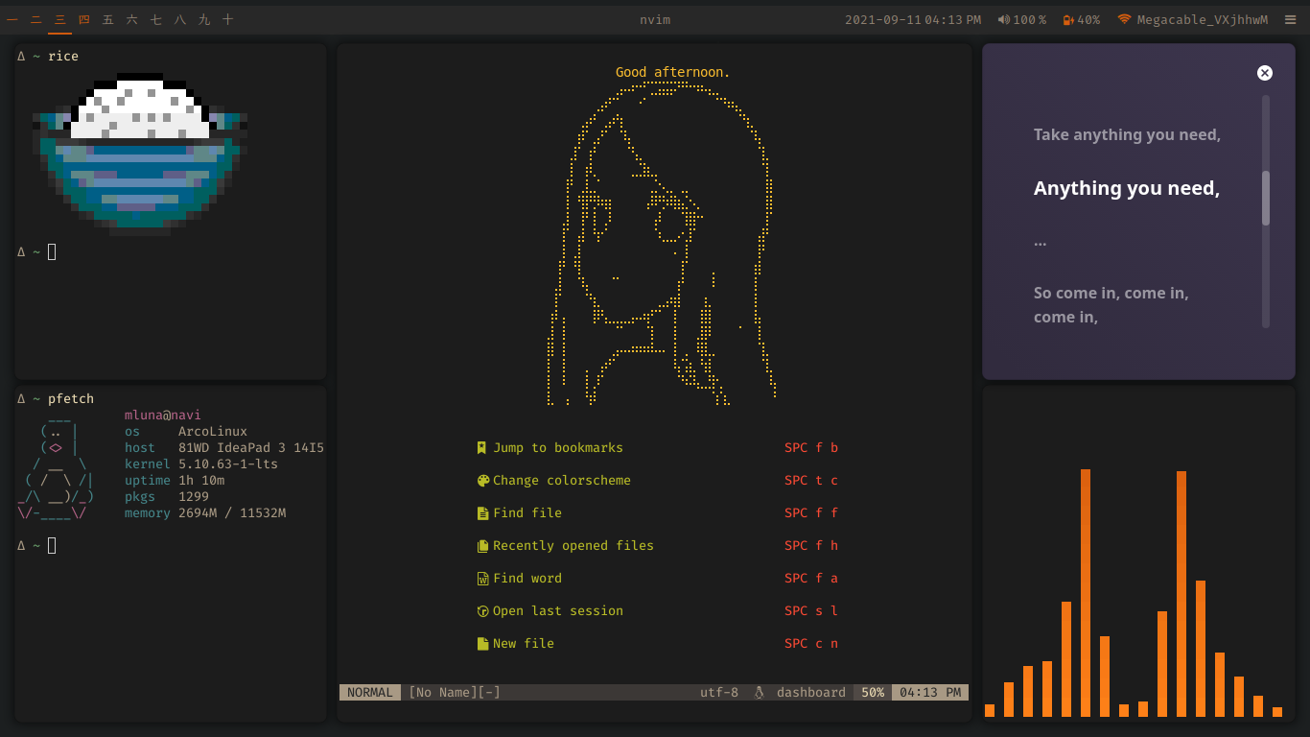Click the anime girl ASCII art in nvim

(x=662, y=245)
